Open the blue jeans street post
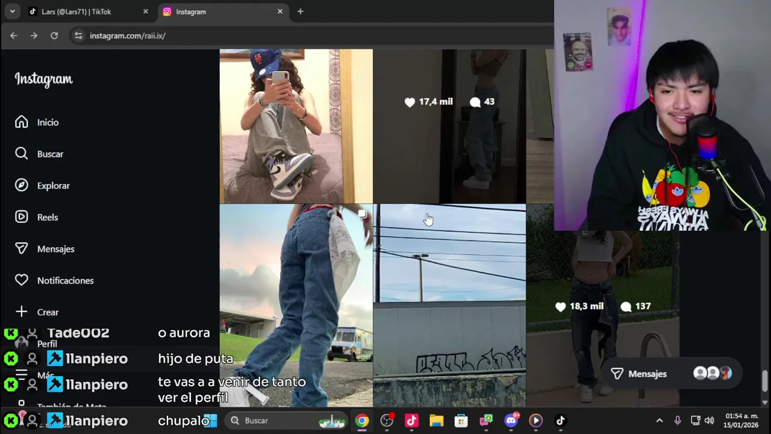771x434 pixels. [296, 306]
